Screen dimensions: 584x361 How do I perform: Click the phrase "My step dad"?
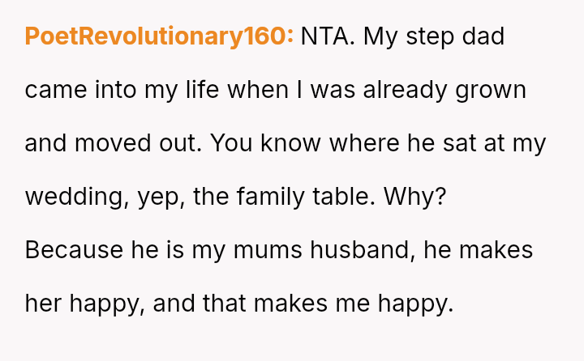tap(434, 36)
